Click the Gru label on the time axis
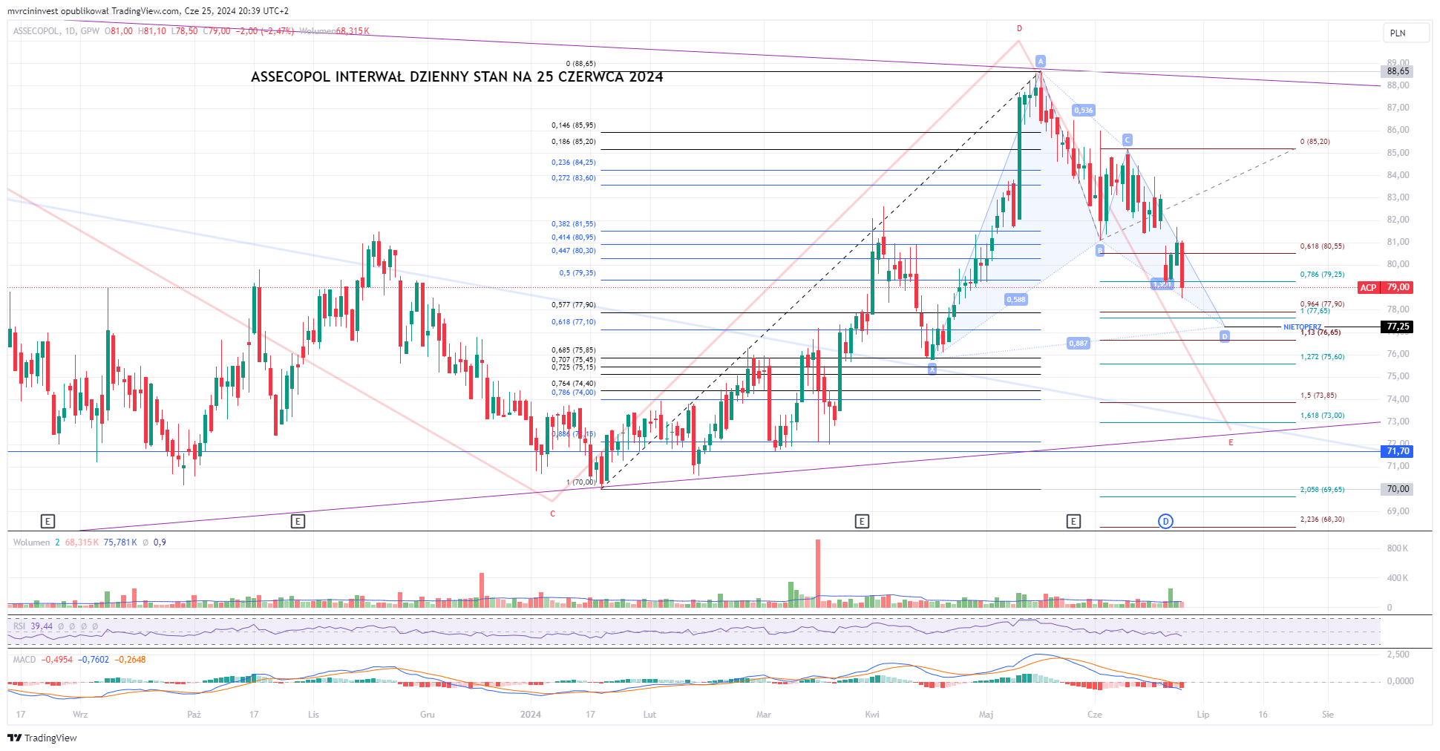Image resolution: width=1440 pixels, height=751 pixels. tap(428, 715)
